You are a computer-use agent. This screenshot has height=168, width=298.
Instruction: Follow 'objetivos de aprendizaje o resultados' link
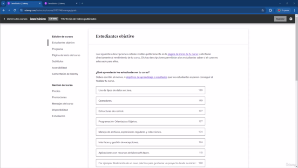(x=147, y=77)
